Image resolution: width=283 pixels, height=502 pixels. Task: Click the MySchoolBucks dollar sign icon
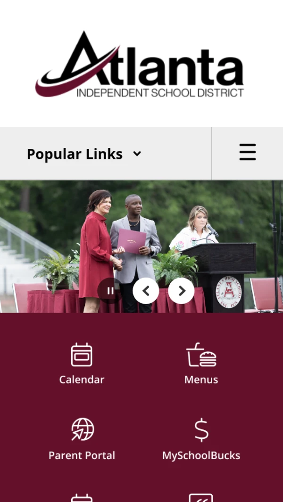pyautogui.click(x=201, y=430)
